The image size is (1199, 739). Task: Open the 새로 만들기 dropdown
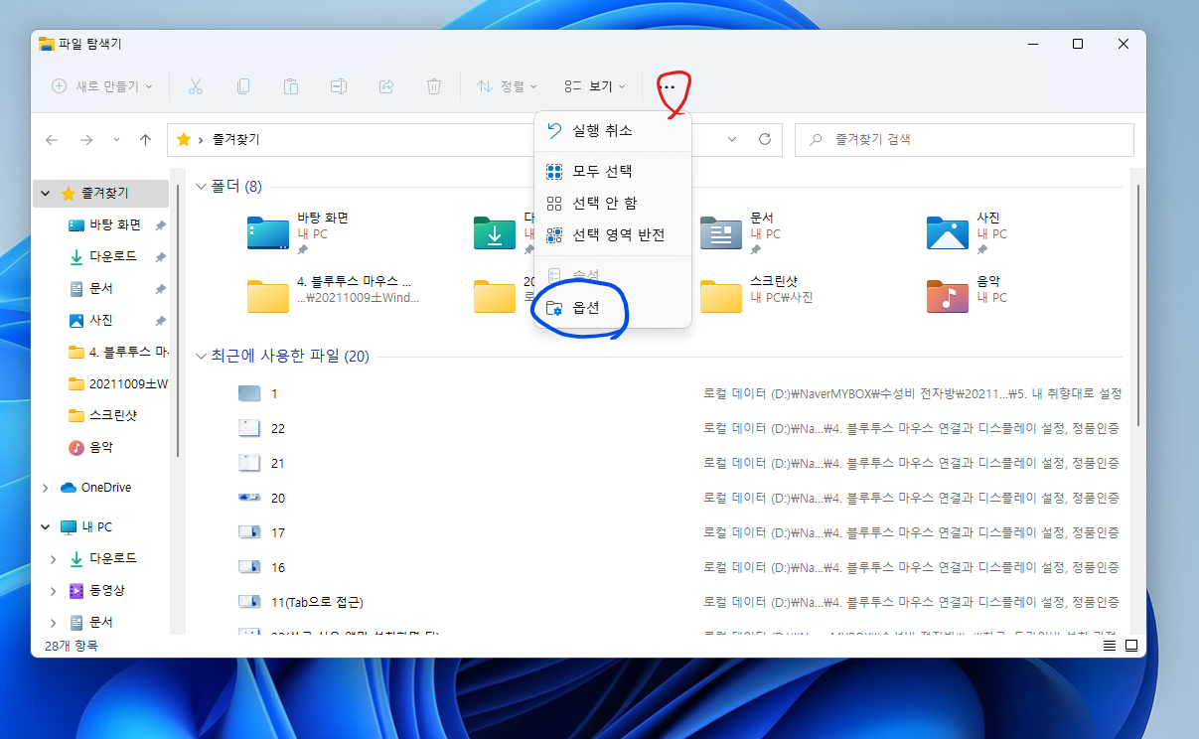click(x=102, y=86)
